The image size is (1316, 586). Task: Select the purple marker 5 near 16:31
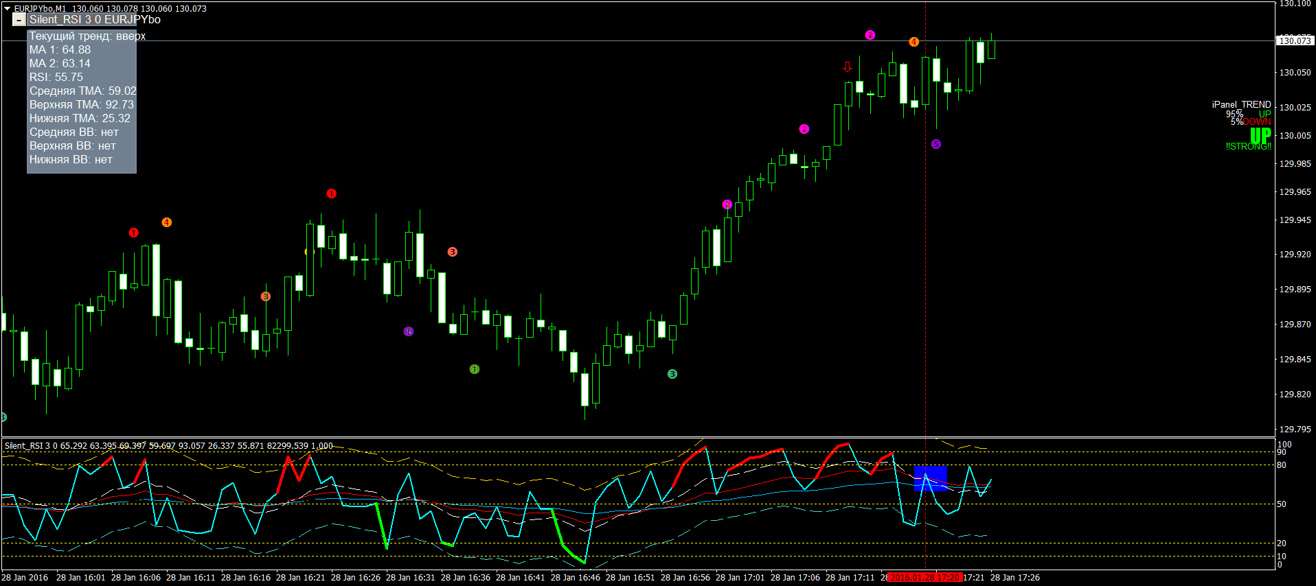408,331
